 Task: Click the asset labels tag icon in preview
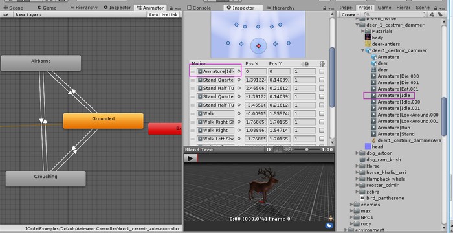[329, 226]
